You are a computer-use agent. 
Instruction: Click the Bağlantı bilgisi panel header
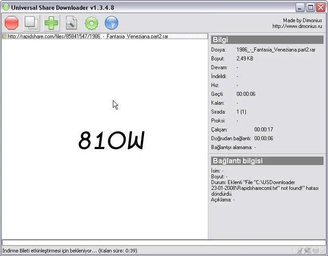[x=267, y=161]
